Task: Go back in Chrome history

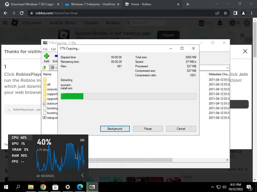Action: click(x=6, y=13)
